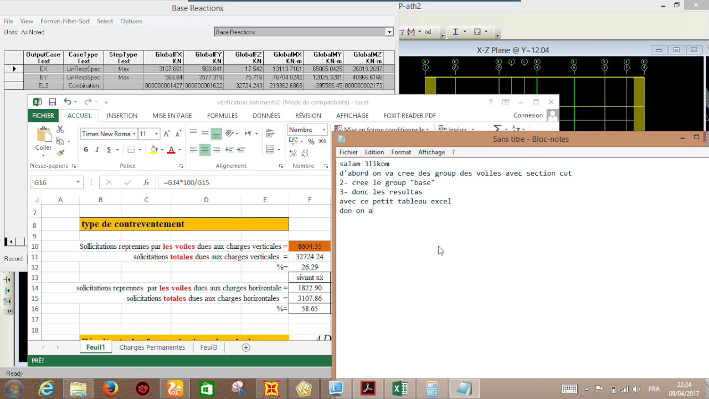709x399 pixels.
Task: Save the workbook with the floppy disk icon
Action: click(52, 102)
